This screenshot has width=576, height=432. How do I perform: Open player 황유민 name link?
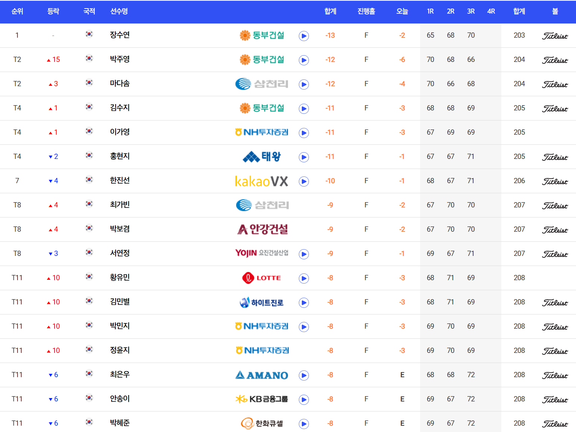tap(120, 278)
